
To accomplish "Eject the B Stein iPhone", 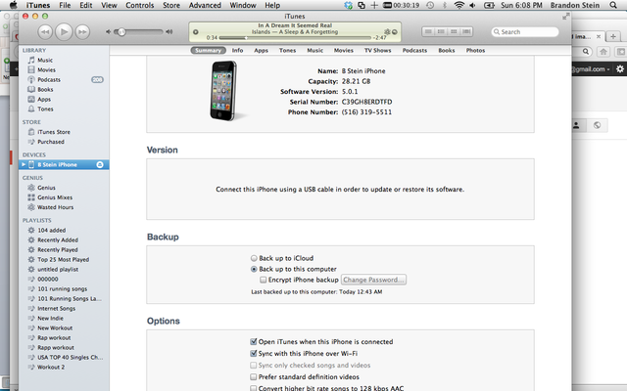I will pos(100,165).
